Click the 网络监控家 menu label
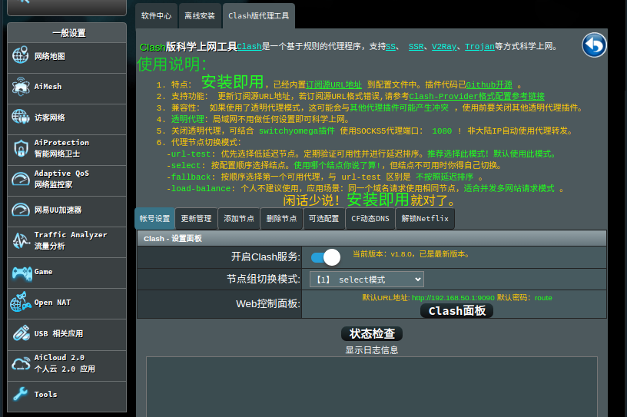This screenshot has height=417, width=627. pos(53,185)
